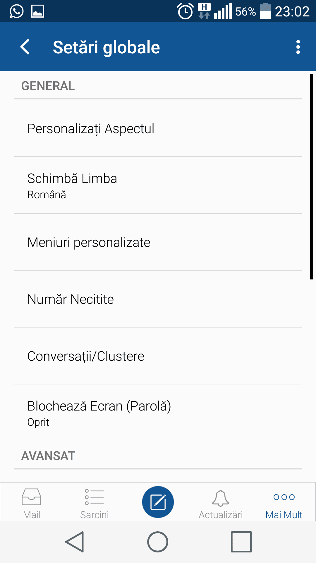Tap the image notification icon
The width and height of the screenshot is (316, 563).
tap(38, 11)
